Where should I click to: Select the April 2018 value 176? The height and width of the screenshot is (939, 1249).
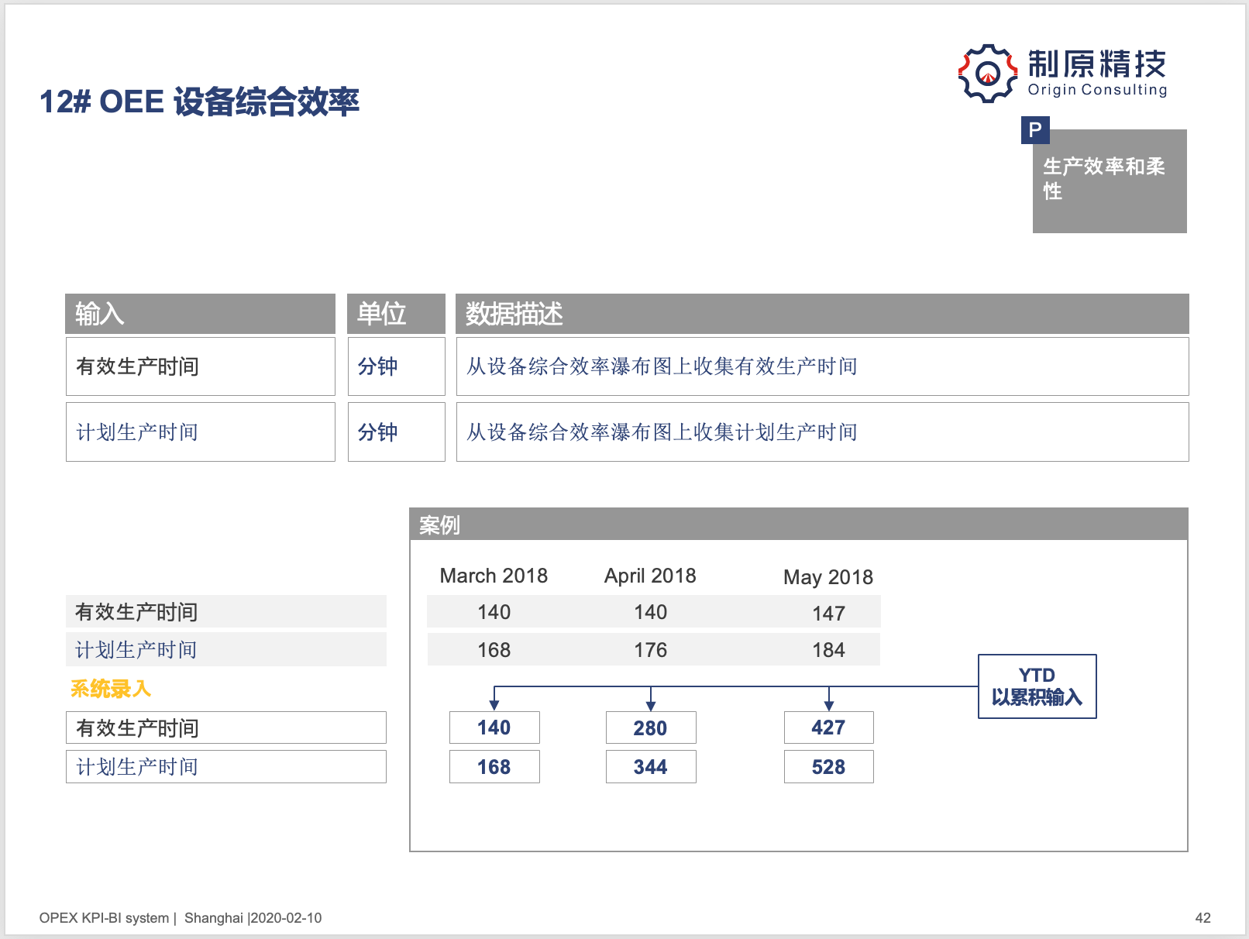coord(650,650)
